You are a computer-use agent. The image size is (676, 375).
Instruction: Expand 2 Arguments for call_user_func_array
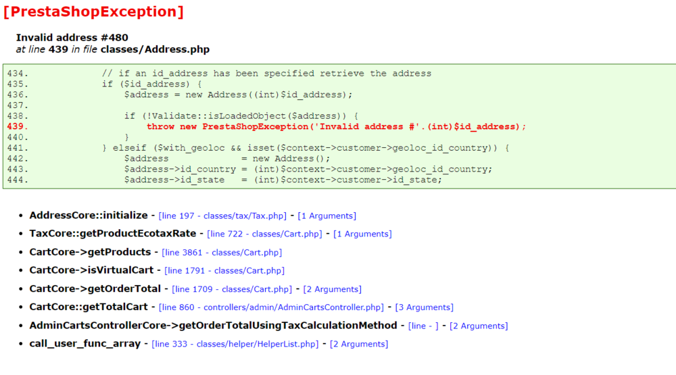(x=359, y=344)
